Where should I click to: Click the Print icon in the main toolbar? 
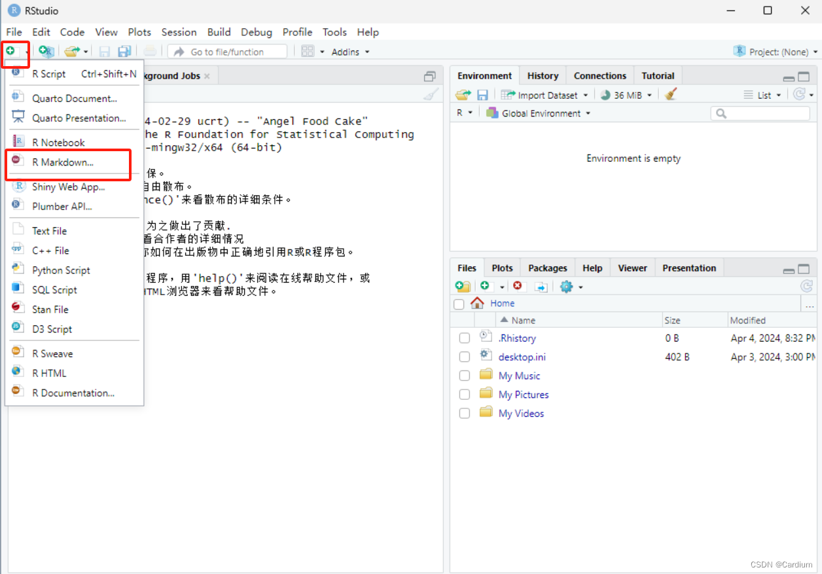pos(150,51)
